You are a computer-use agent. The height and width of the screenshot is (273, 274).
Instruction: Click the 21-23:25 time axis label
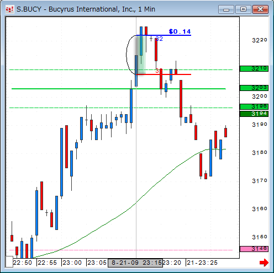[x=202, y=263]
